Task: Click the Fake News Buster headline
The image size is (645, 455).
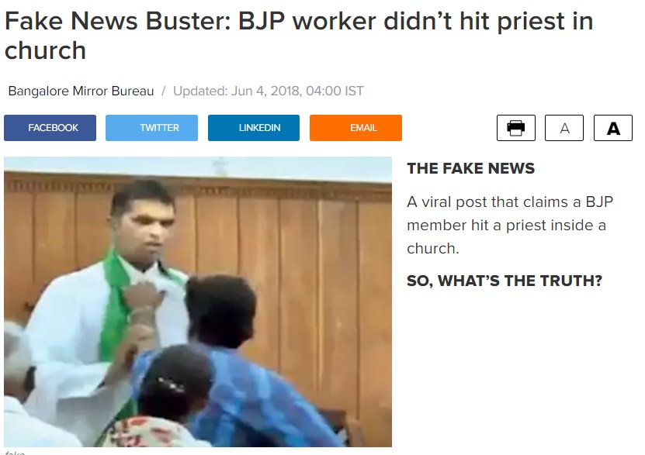Action: (x=299, y=36)
